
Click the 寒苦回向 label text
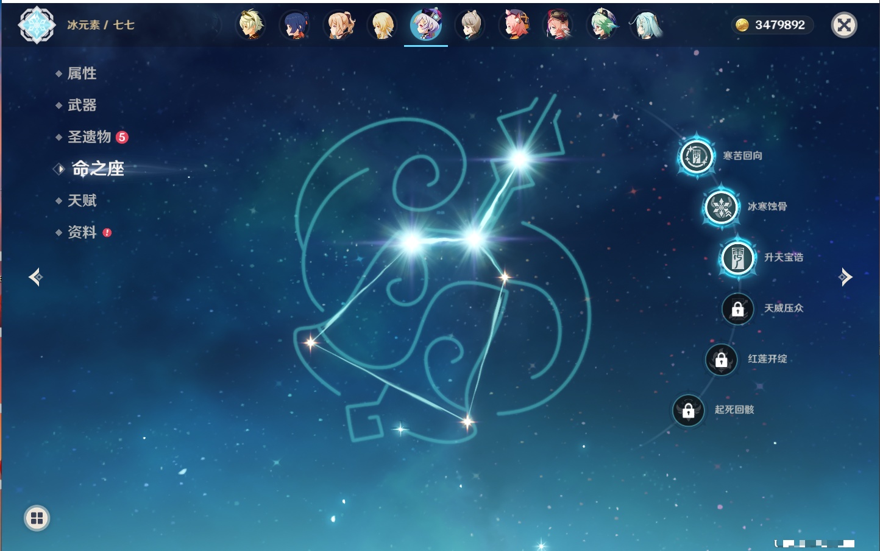point(742,156)
